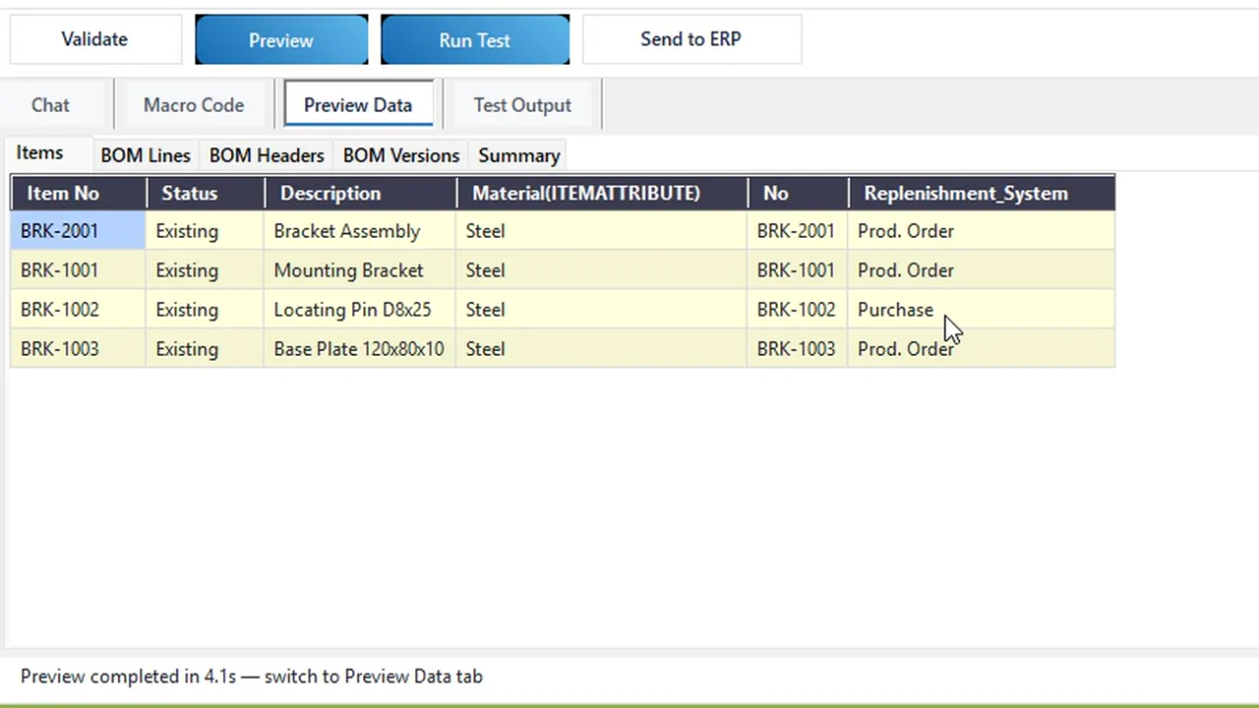This screenshot has width=1259, height=708.
Task: Open the BOM Versions sub-tab
Action: (401, 155)
